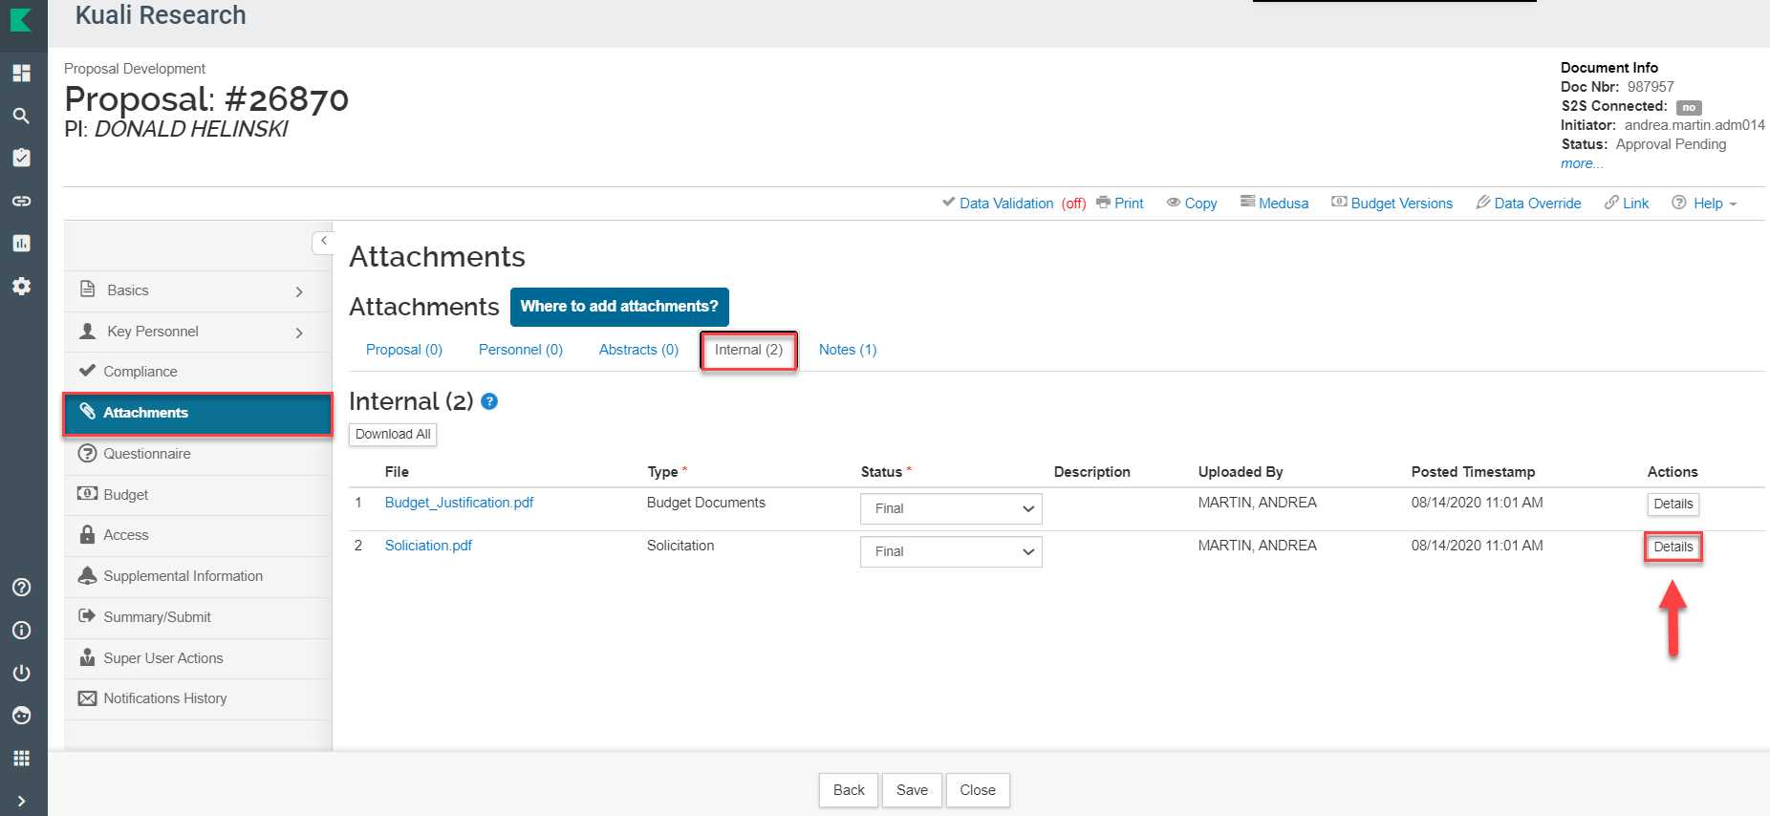The width and height of the screenshot is (1770, 816).
Task: Click Download All button
Action: click(393, 434)
